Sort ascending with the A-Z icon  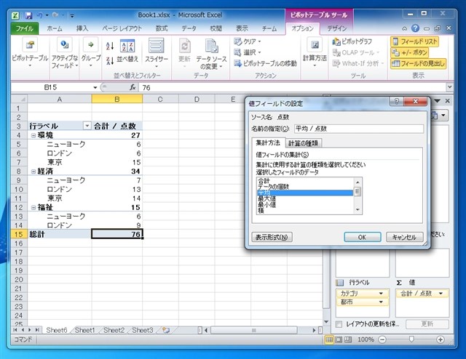(110, 46)
